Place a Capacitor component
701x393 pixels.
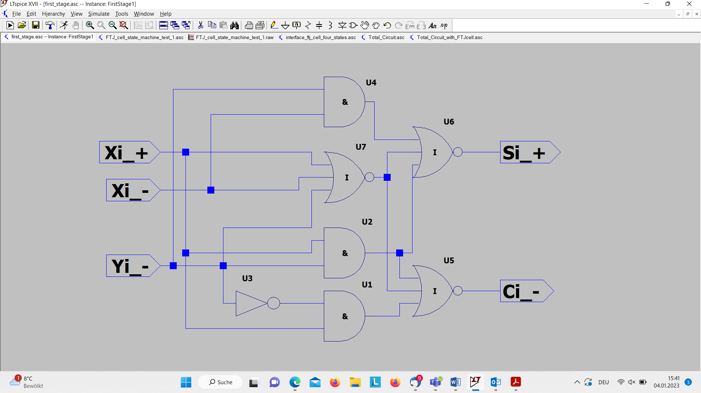point(319,25)
